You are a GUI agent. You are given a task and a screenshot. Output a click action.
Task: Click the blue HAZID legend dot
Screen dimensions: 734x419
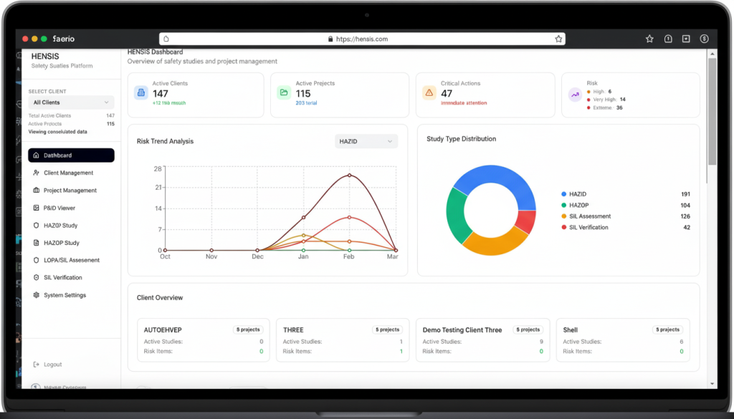[563, 194]
